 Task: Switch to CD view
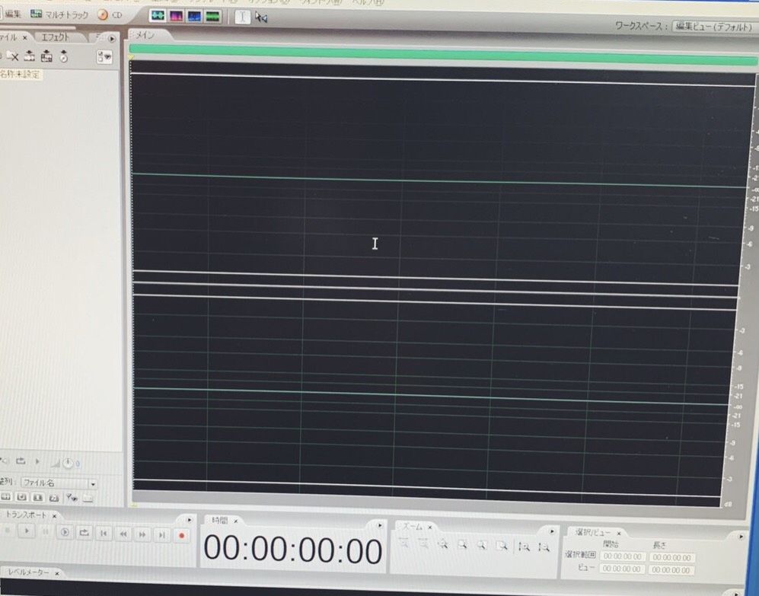[x=110, y=14]
